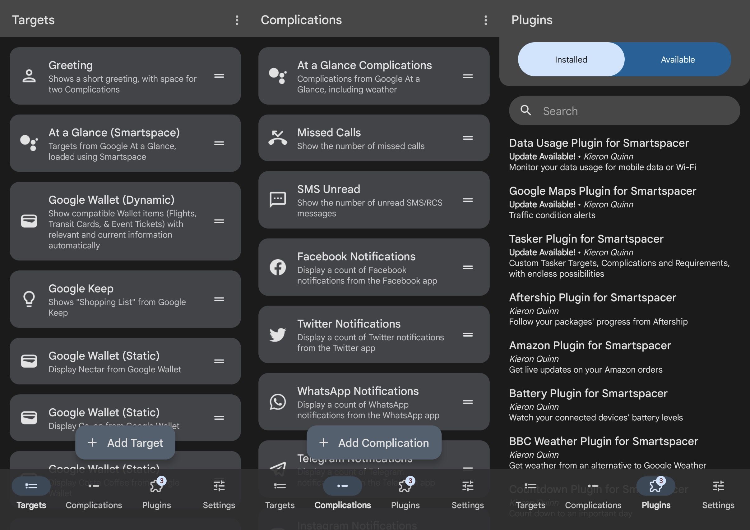Image resolution: width=750 pixels, height=530 pixels.
Task: Select the Installed plugins toggle
Action: click(571, 59)
